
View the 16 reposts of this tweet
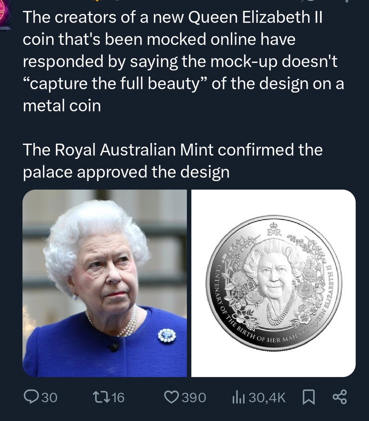[x=112, y=397]
